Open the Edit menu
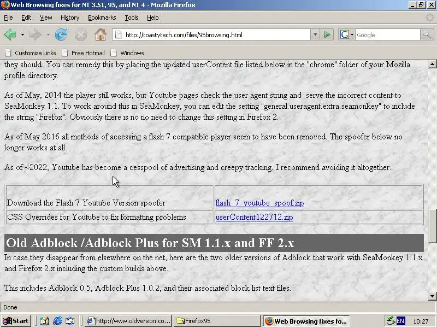 click(x=26, y=17)
